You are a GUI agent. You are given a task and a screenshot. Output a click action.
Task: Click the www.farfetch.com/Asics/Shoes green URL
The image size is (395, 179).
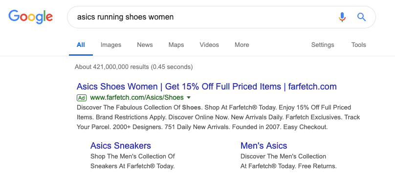click(x=137, y=97)
